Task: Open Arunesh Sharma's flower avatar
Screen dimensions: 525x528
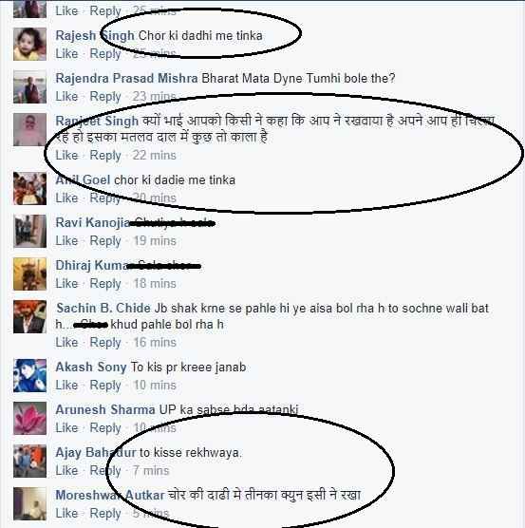Action: (x=29, y=418)
